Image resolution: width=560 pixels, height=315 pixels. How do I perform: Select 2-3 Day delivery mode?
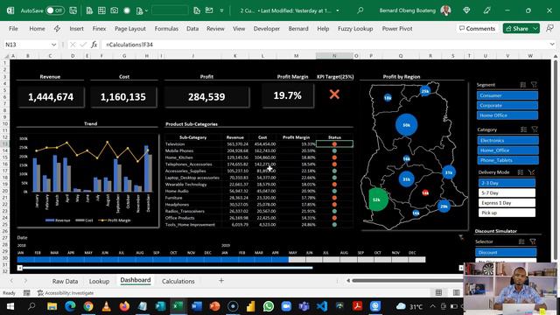(507, 183)
